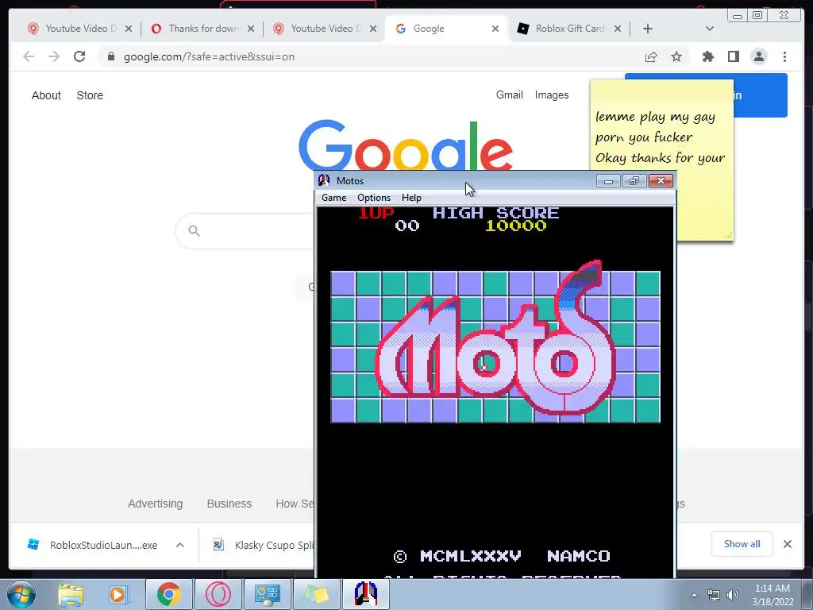Select the Chrome taskbar icon

click(169, 594)
